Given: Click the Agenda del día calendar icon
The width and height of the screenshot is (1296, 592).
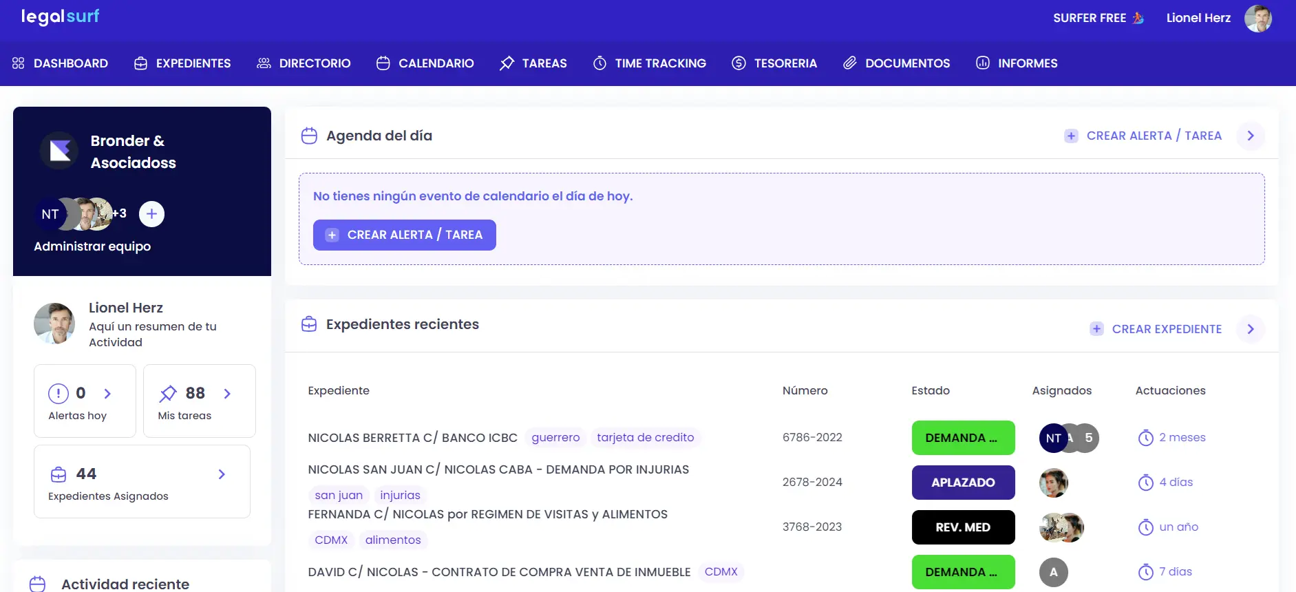Looking at the screenshot, I should click(309, 136).
